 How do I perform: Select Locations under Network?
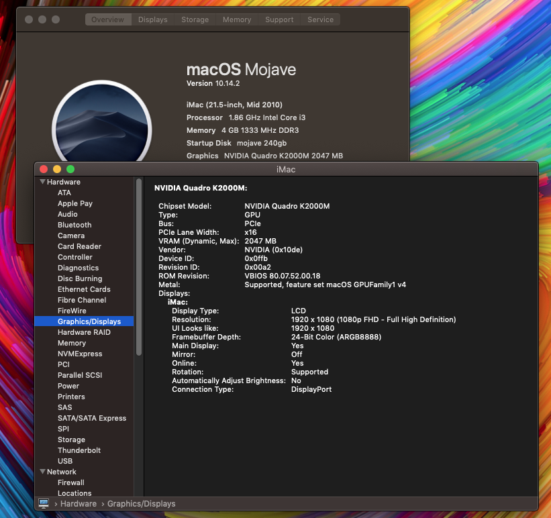coord(74,493)
